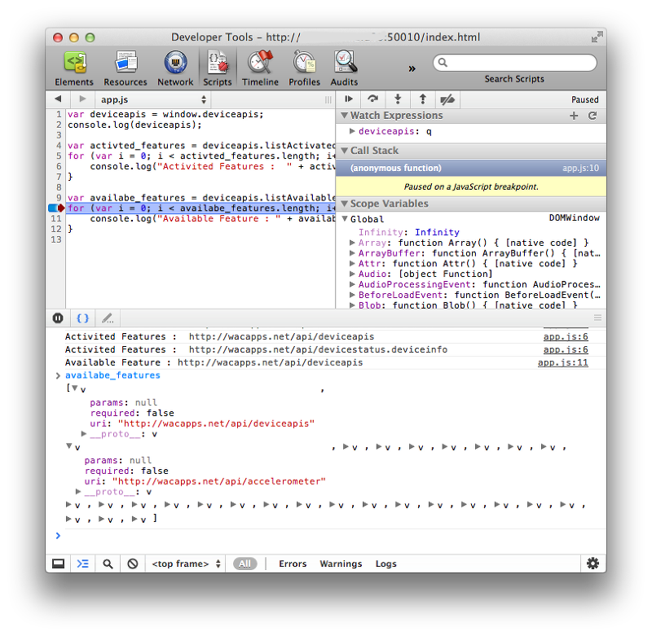
Task: Remove the breakpoint on line 10
Action: point(56,208)
